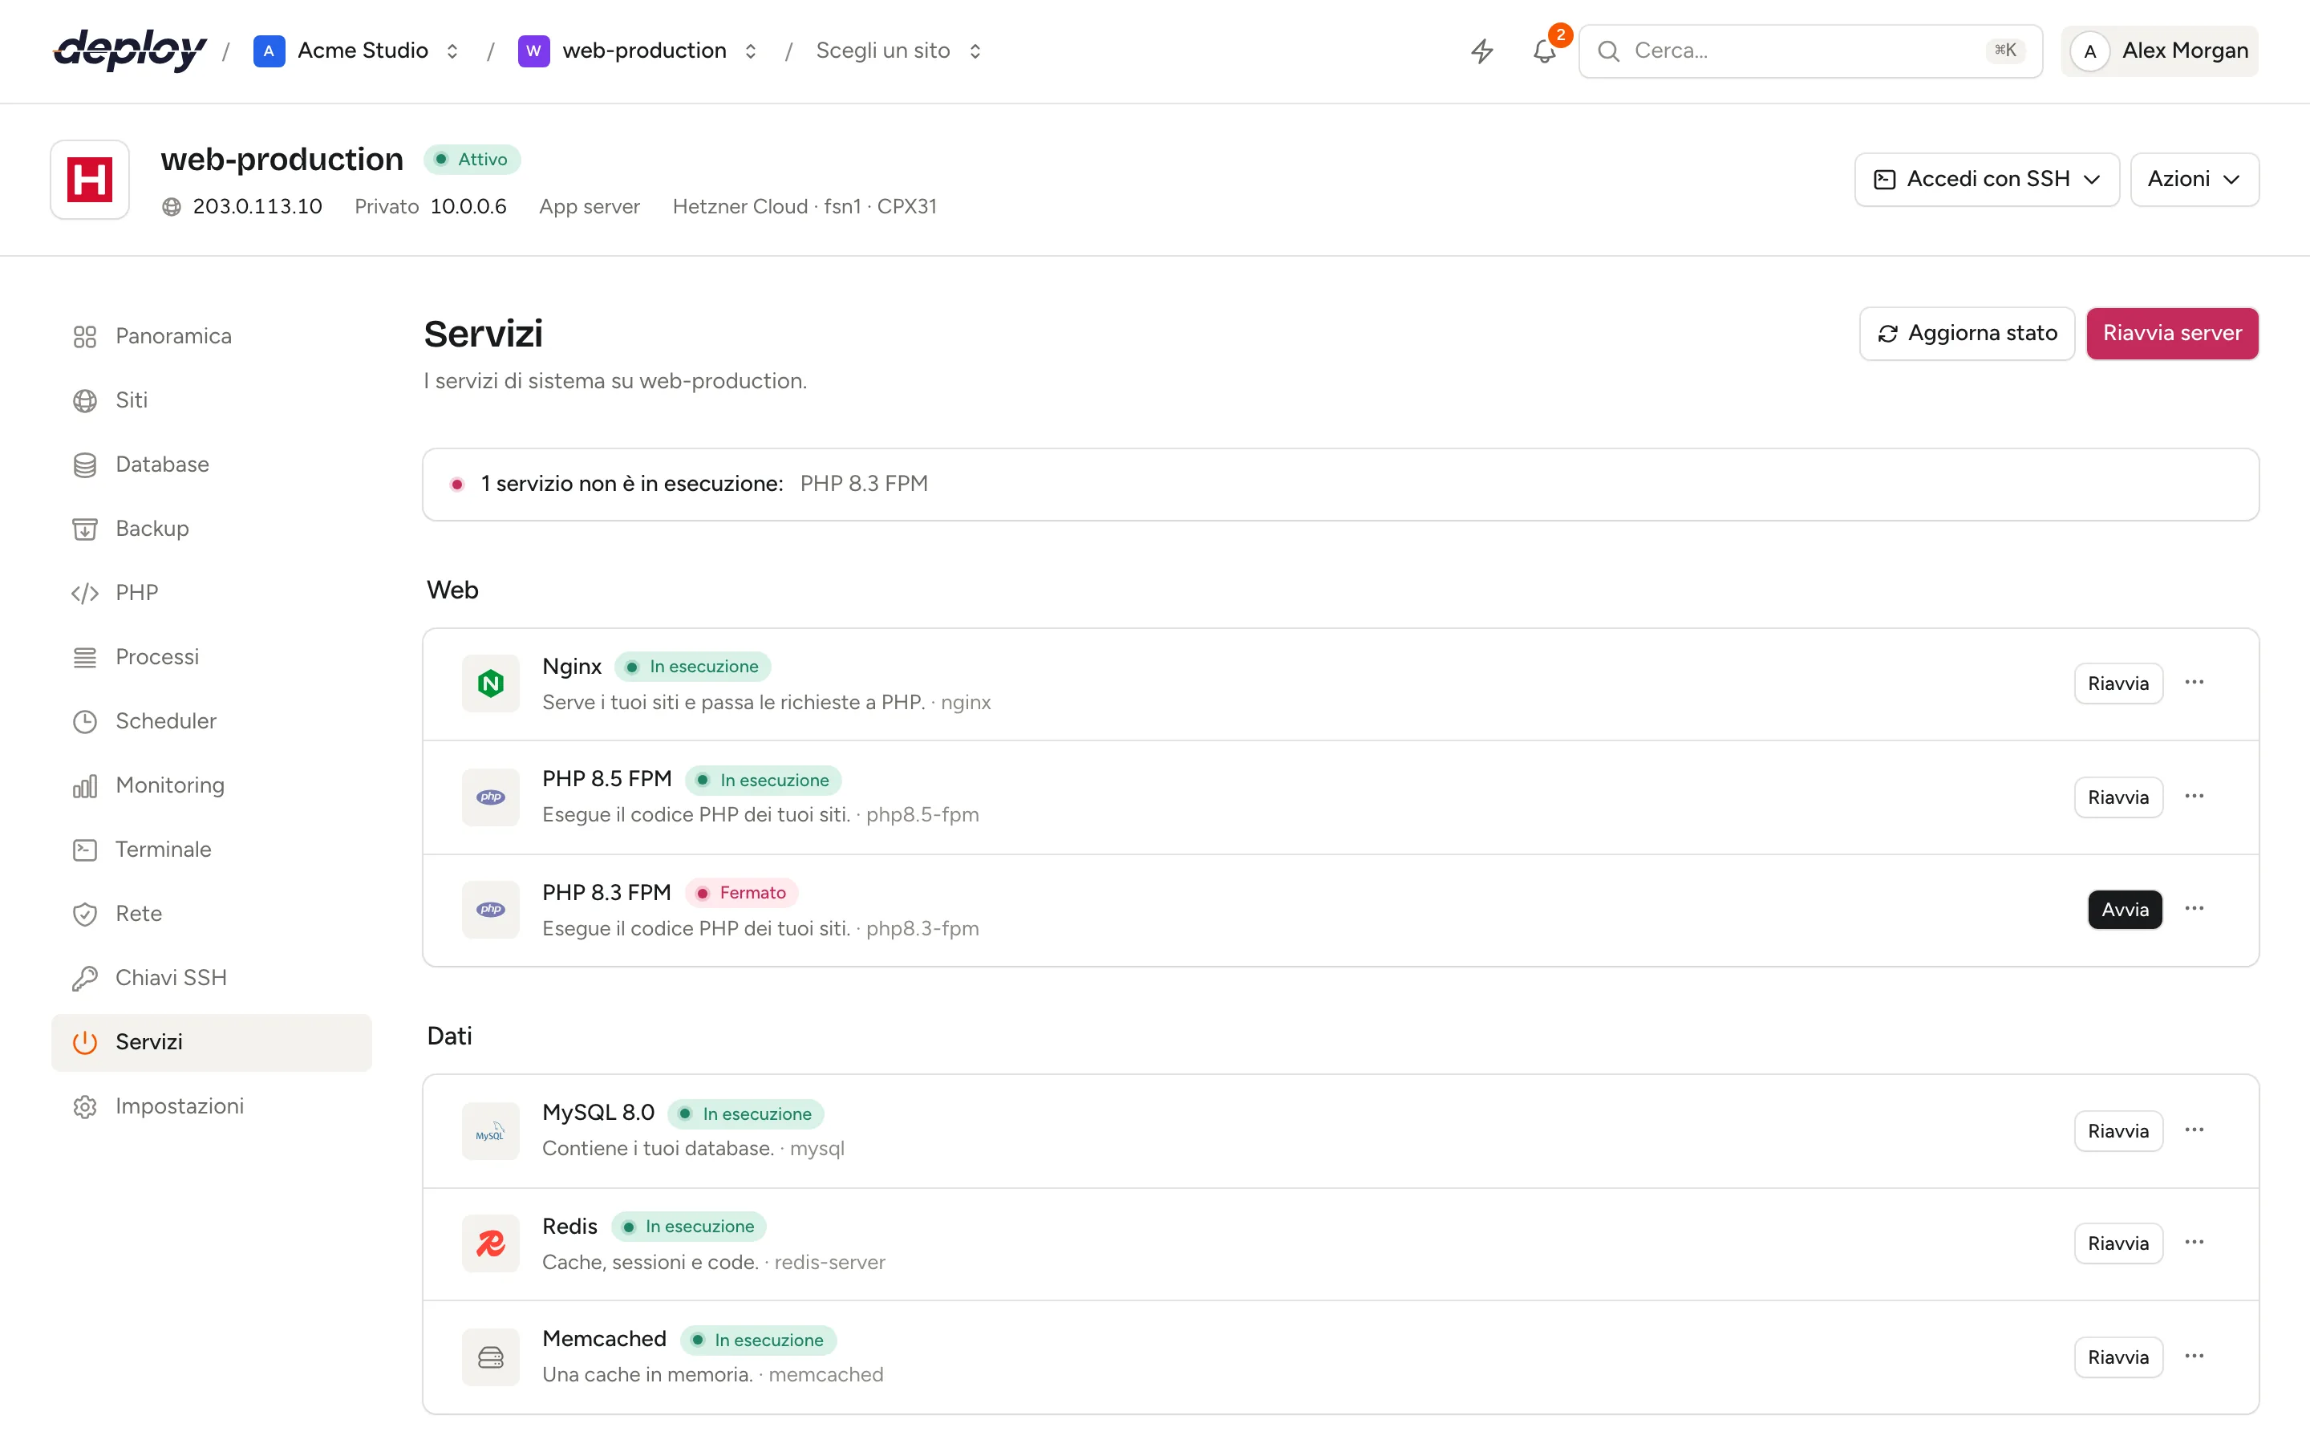2310x1444 pixels.
Task: Open the notifications bell
Action: click(1545, 51)
